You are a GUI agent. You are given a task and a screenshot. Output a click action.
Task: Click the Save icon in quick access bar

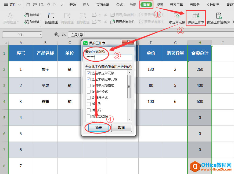click(x=28, y=4)
